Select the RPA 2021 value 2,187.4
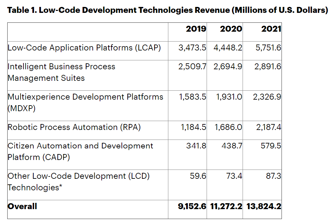The height and width of the screenshot is (221, 335). tap(269, 127)
